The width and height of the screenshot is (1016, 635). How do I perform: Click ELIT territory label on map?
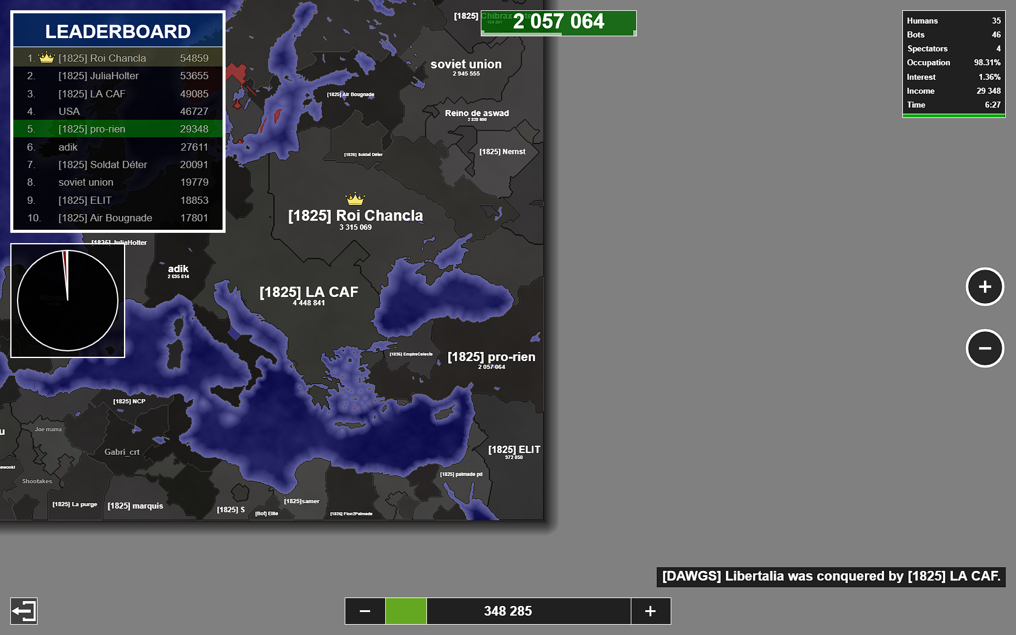[x=514, y=449]
